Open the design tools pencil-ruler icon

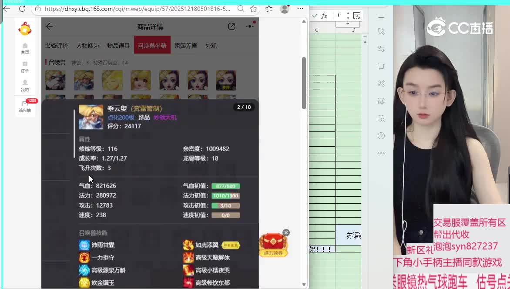(381, 84)
